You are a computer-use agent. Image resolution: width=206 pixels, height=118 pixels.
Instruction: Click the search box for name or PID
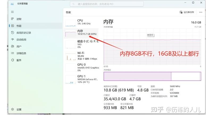[107, 4]
